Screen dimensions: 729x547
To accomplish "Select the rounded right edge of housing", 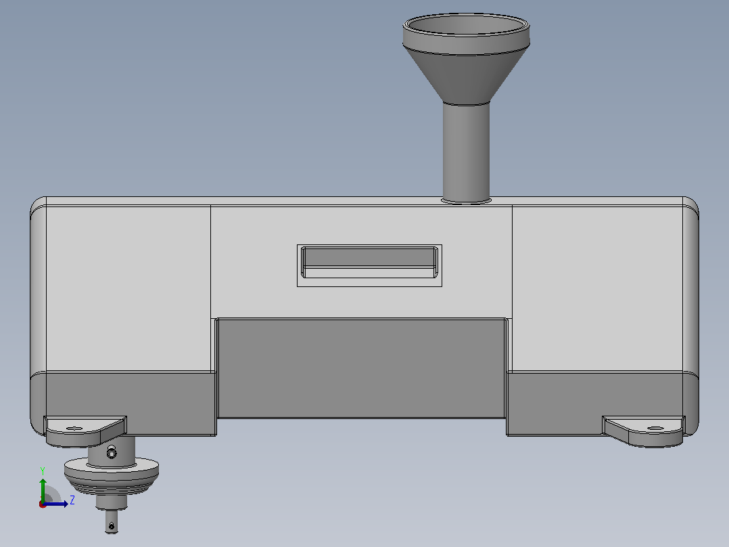I will click(691, 317).
